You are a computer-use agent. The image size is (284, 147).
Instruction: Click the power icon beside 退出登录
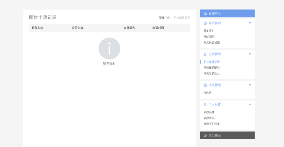(x=205, y=135)
